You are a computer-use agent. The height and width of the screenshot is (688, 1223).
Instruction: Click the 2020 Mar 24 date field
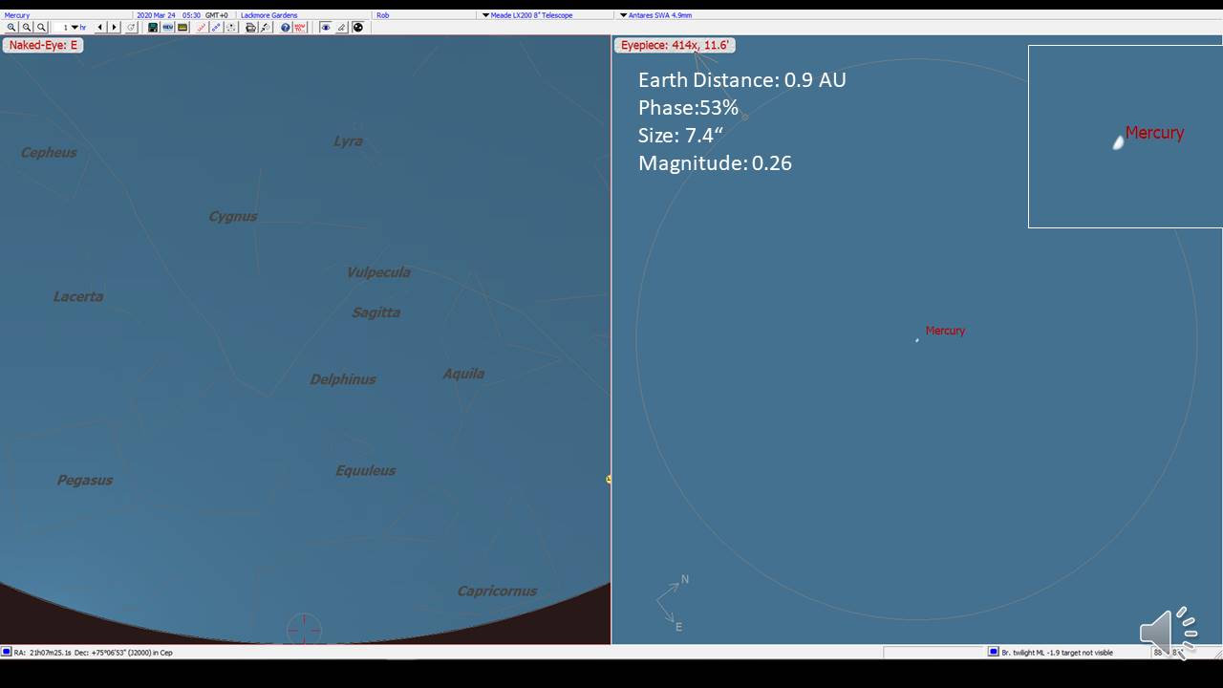tap(156, 15)
